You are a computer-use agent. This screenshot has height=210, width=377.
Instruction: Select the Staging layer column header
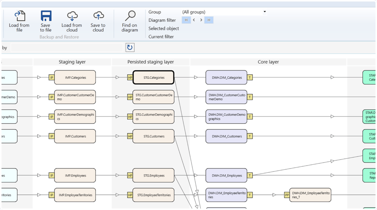click(72, 62)
